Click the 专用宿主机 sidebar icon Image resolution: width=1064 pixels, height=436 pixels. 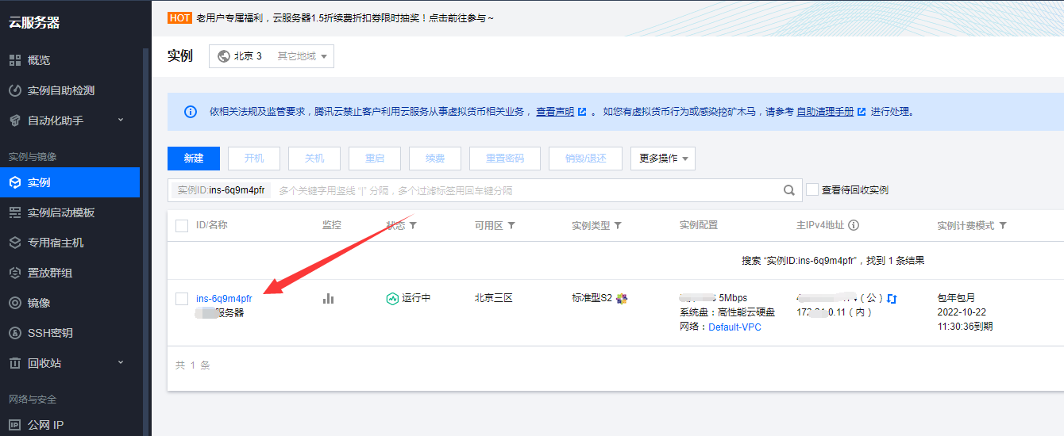(14, 243)
